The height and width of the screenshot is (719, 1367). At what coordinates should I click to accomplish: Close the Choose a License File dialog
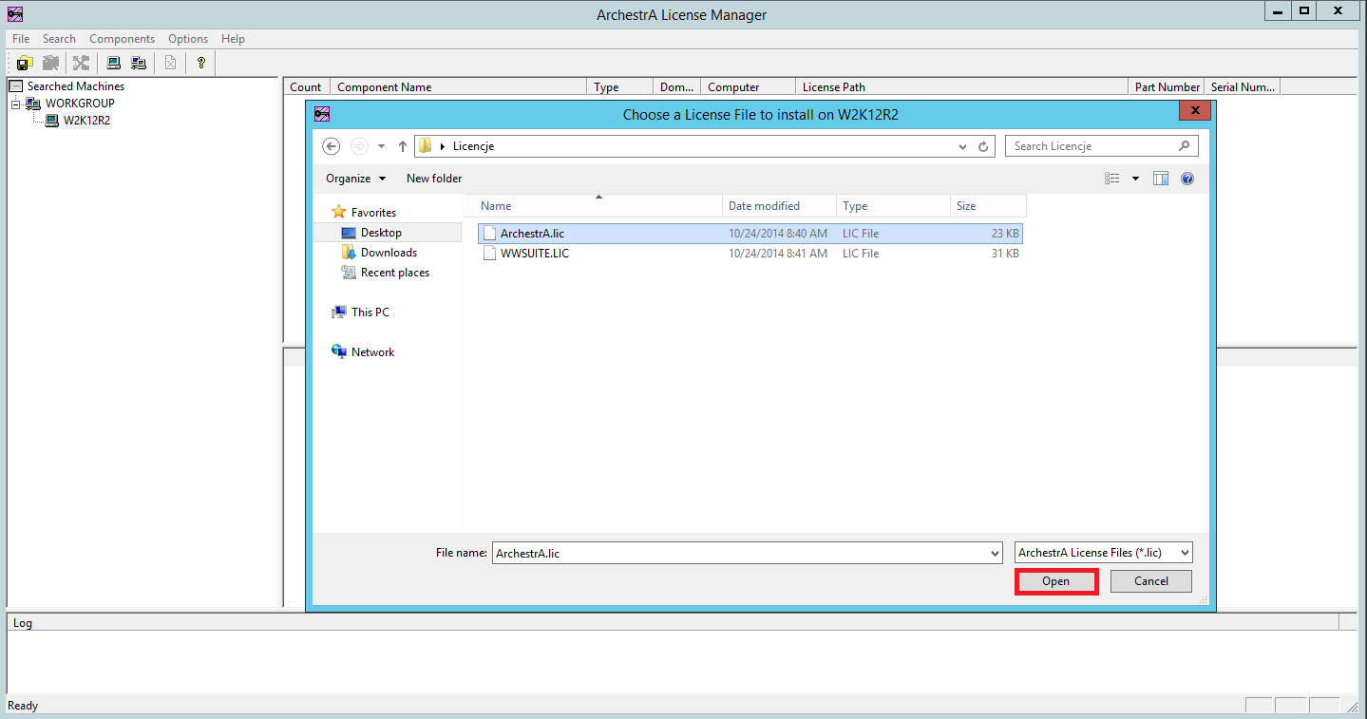(1194, 111)
